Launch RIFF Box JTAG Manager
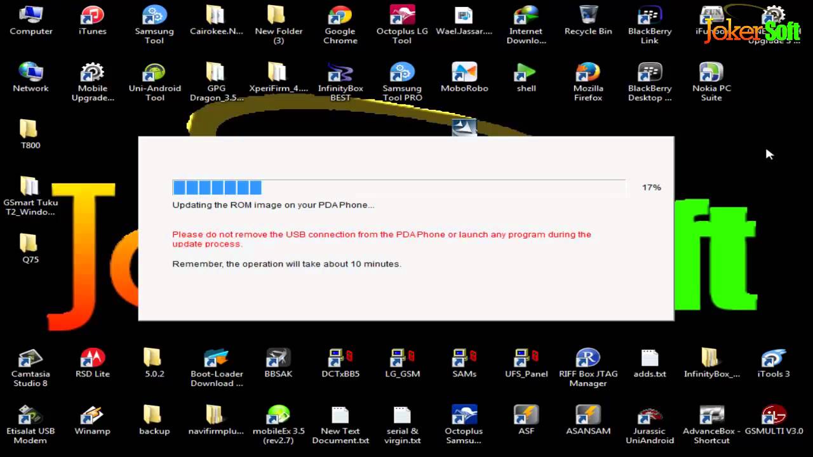 click(588, 368)
